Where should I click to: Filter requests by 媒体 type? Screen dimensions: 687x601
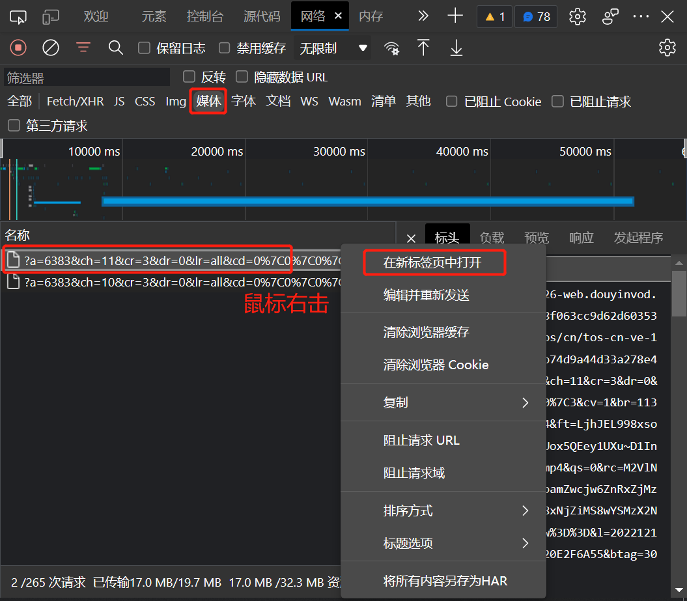coord(209,102)
